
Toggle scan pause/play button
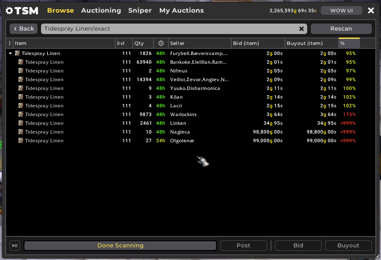click(x=15, y=246)
